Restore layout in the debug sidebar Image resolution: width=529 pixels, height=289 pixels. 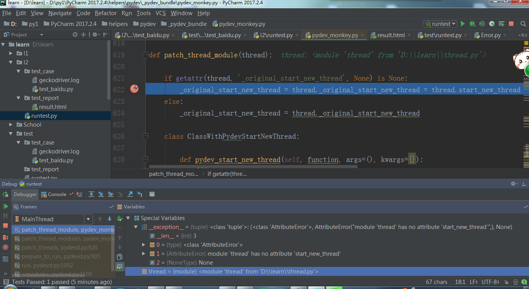pos(5,259)
